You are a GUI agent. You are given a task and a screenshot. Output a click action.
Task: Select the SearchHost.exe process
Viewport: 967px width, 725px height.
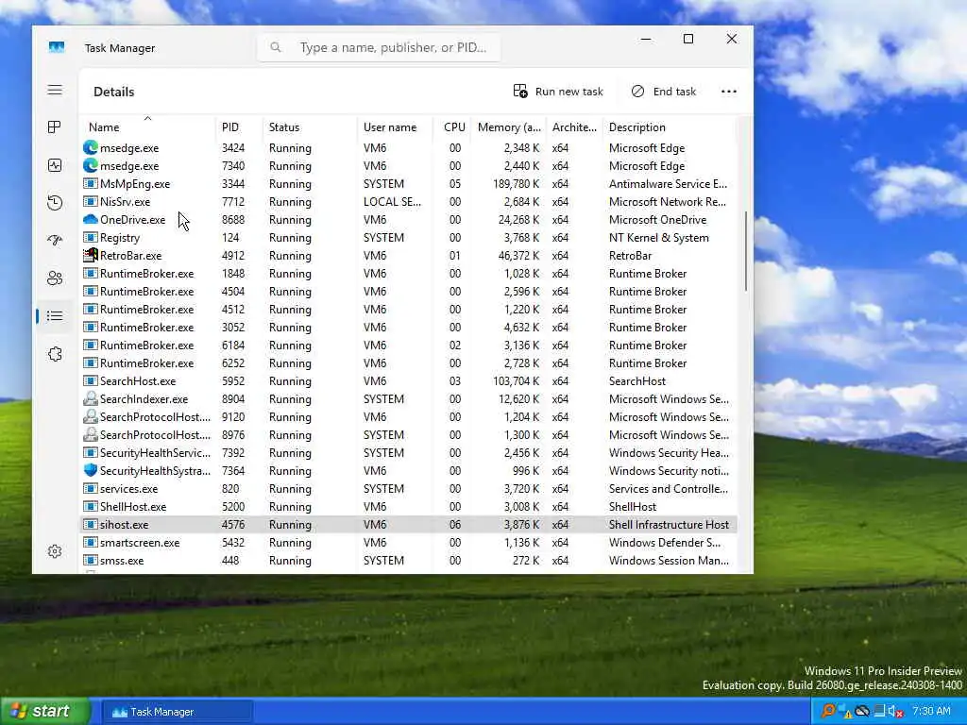(x=410, y=380)
